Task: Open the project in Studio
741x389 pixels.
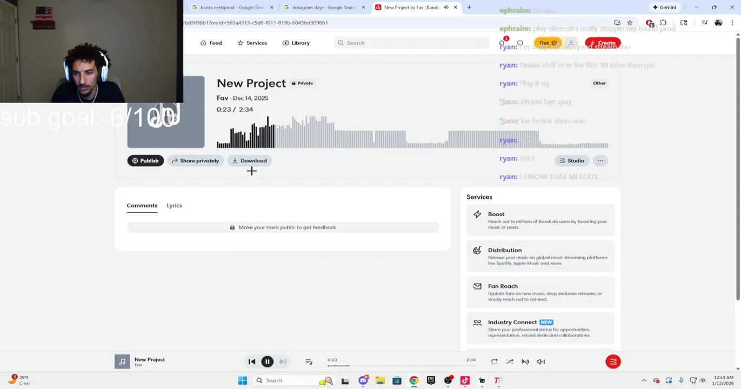Action: (571, 160)
